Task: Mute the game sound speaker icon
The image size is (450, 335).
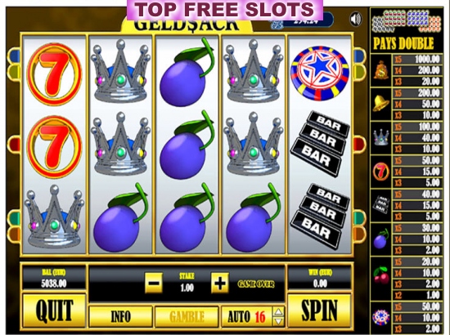Action: 356,19
